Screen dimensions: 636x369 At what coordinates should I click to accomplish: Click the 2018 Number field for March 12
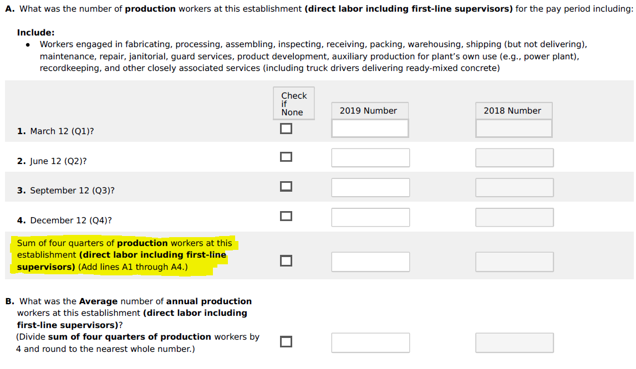coord(513,129)
